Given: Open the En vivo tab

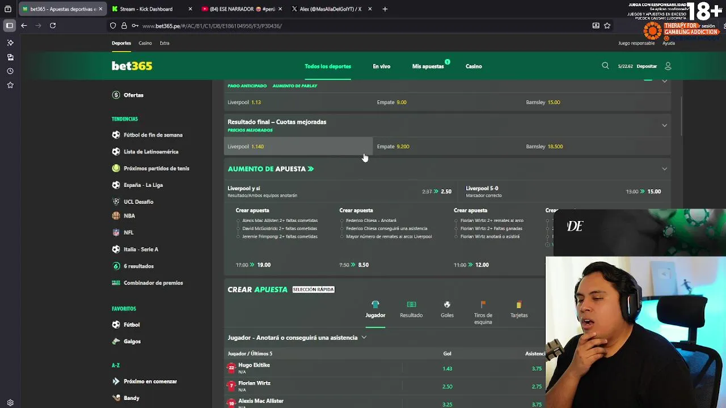Looking at the screenshot, I should (x=382, y=66).
